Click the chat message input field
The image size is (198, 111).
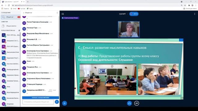coord(38,102)
